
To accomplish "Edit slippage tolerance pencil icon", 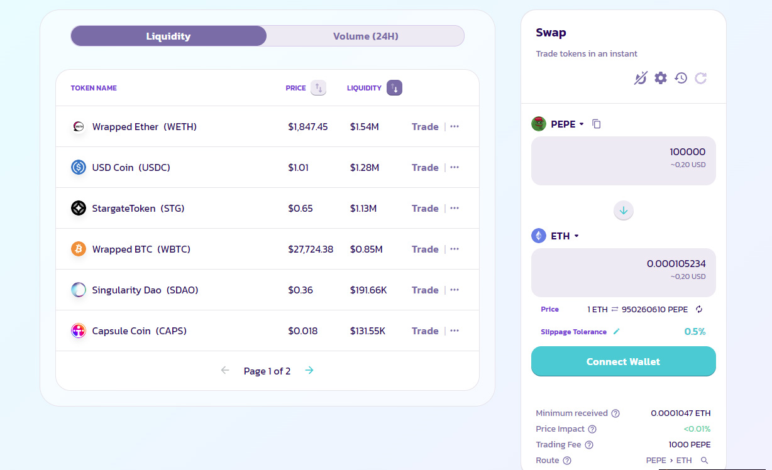I will pyautogui.click(x=616, y=331).
